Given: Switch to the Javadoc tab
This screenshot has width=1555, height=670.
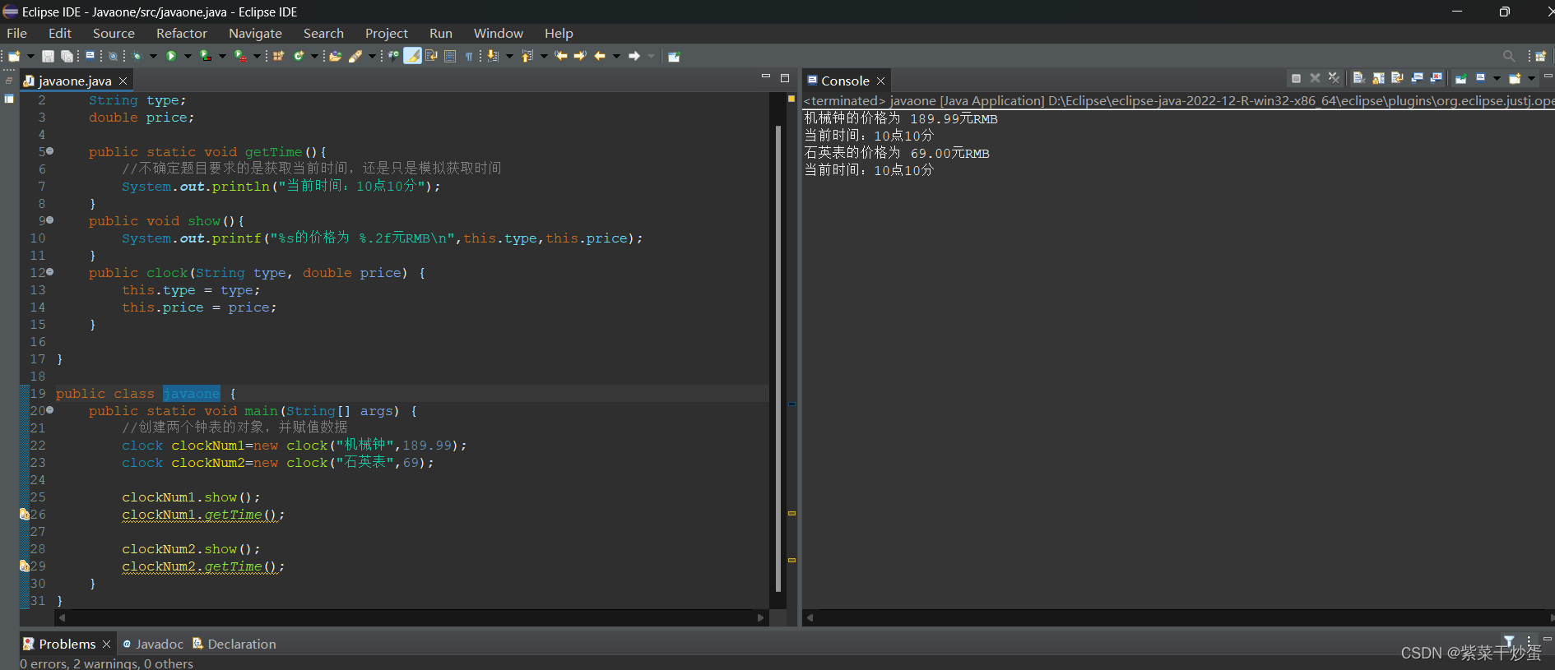Looking at the screenshot, I should 153,644.
